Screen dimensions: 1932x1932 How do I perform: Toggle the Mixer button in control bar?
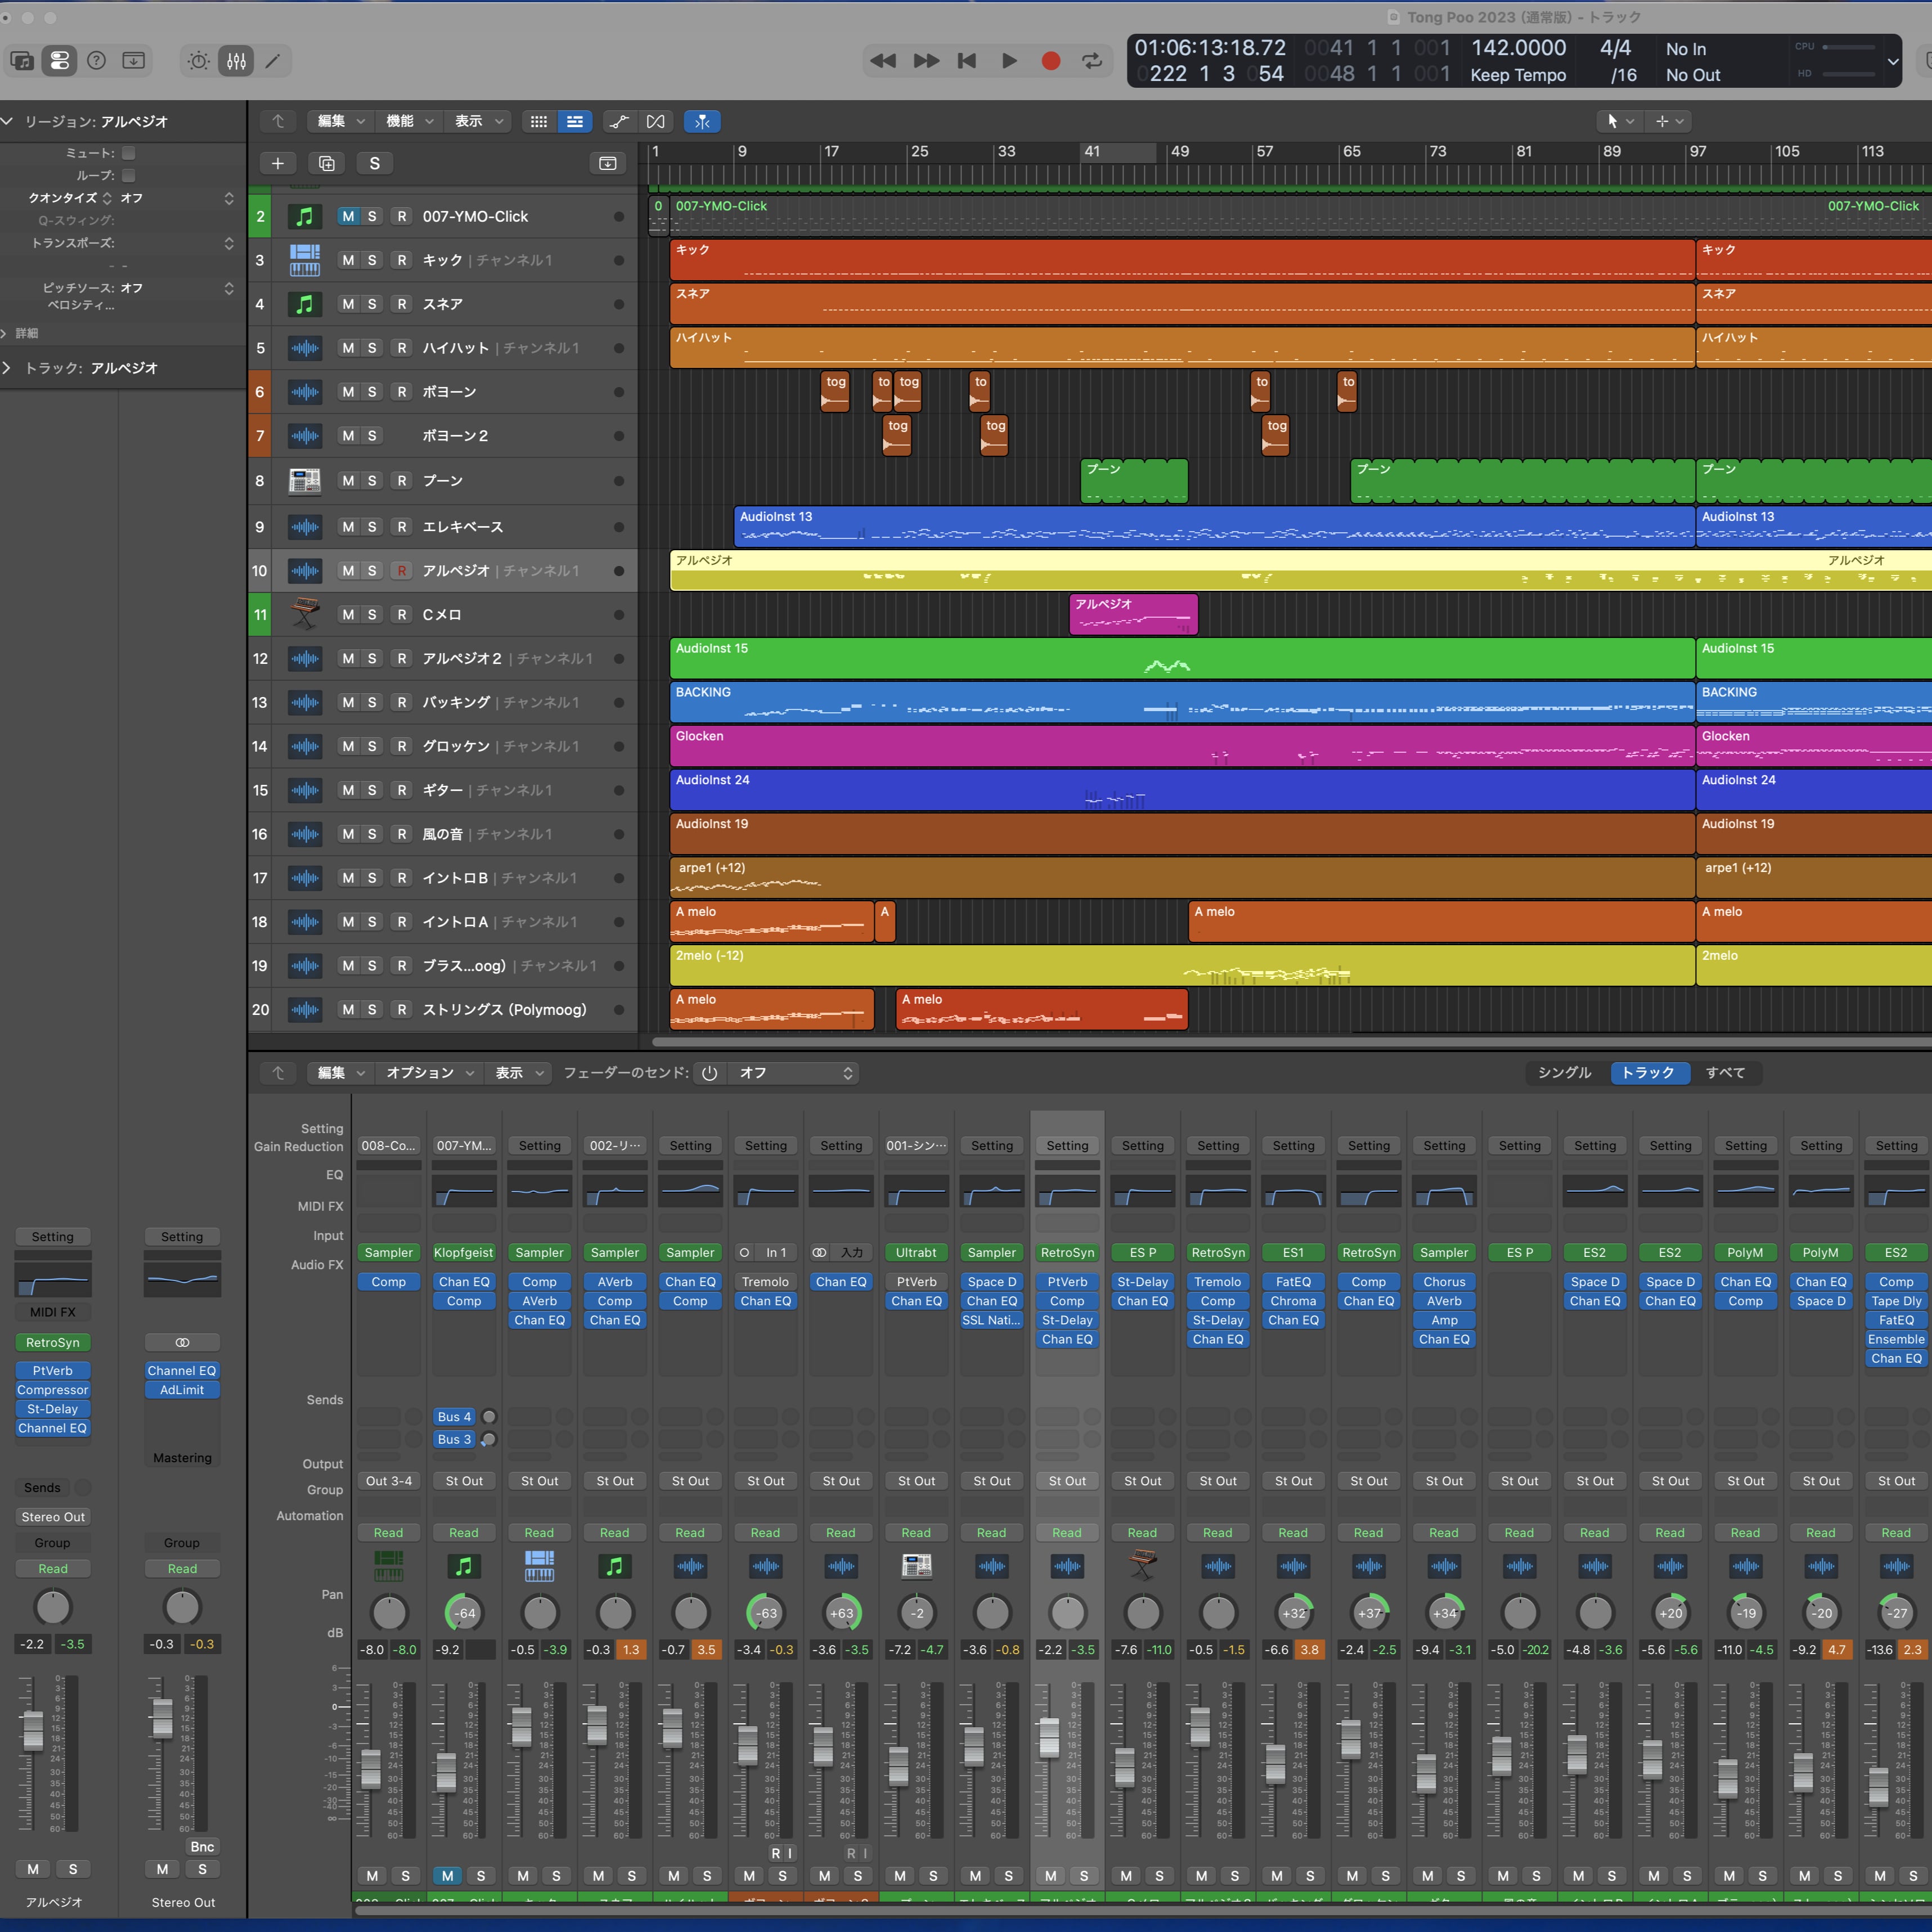click(236, 61)
